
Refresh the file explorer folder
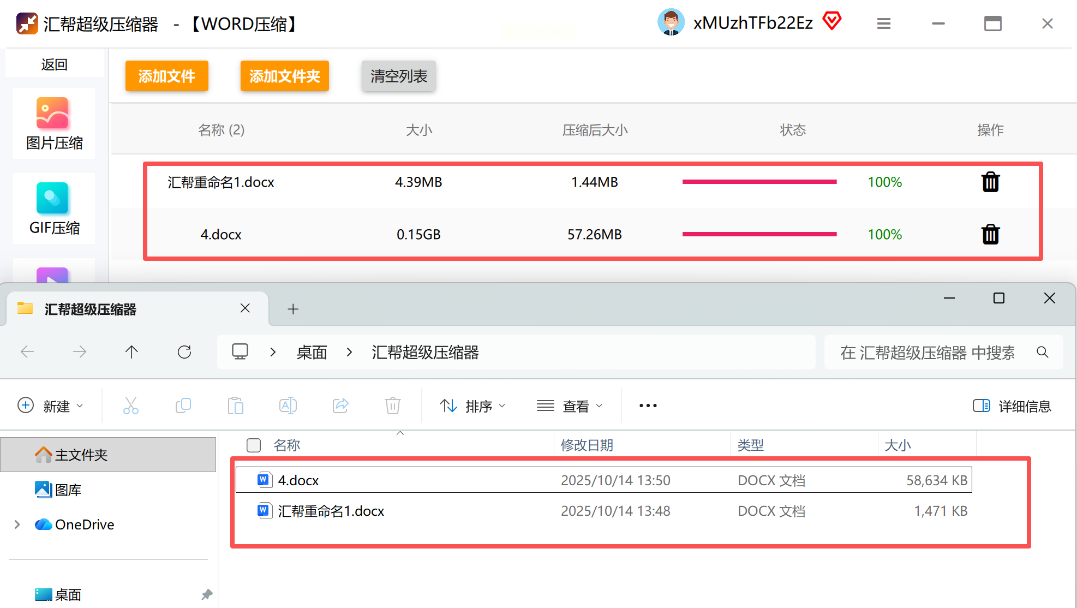(x=184, y=352)
